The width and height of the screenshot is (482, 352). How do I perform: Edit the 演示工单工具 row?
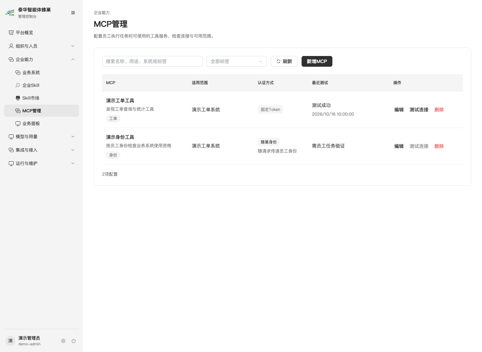pos(399,110)
